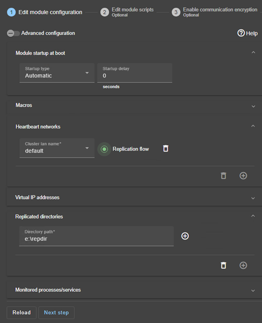Click the trash icon under Heartbeat networks

click(x=223, y=176)
